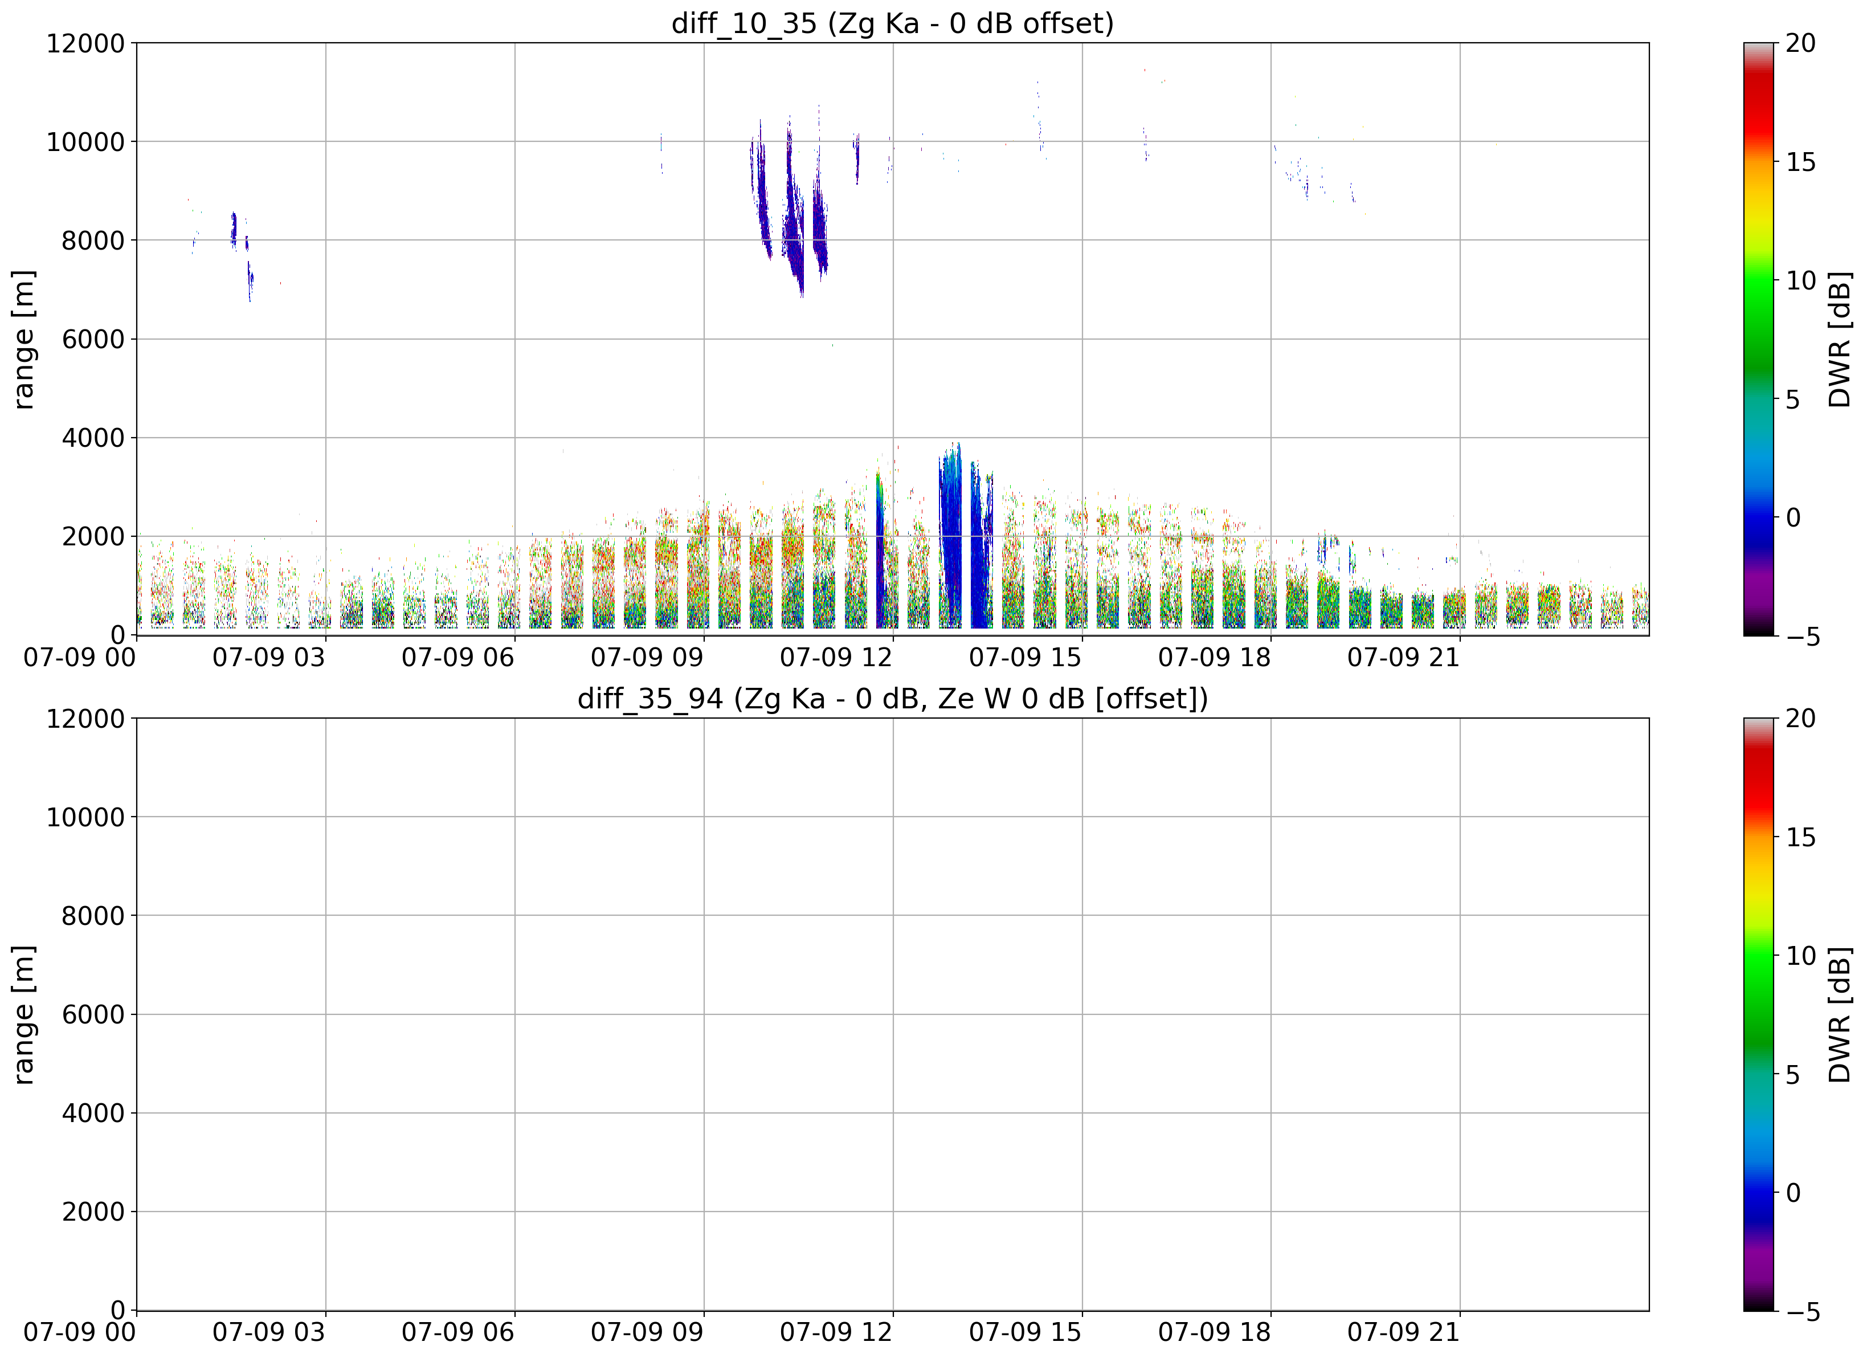Click the "12000" range tick on the diff_10_35 plot

pyautogui.click(x=85, y=43)
